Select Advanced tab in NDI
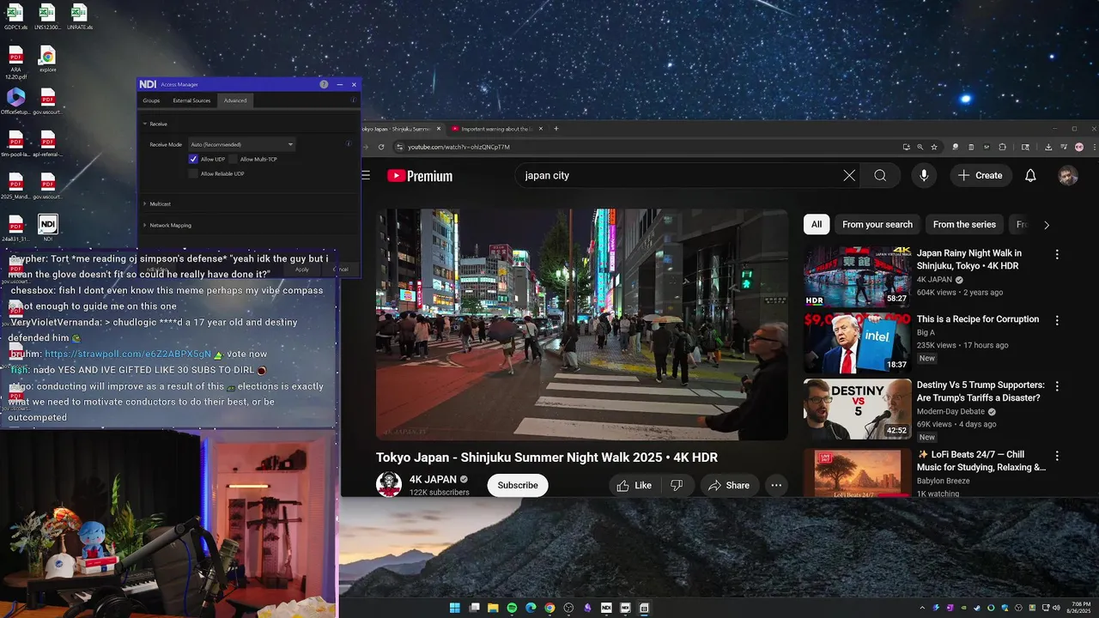Viewport: 1099px width, 618px height. click(235, 100)
